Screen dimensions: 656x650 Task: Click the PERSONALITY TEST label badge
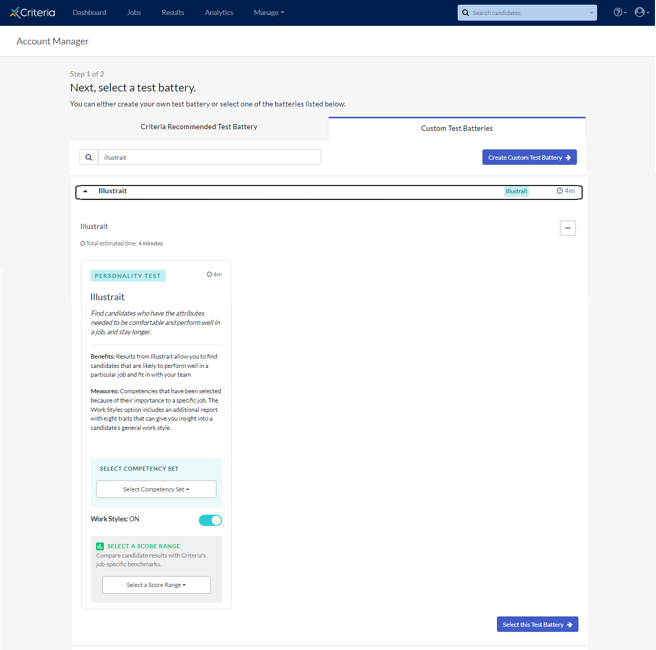point(128,276)
